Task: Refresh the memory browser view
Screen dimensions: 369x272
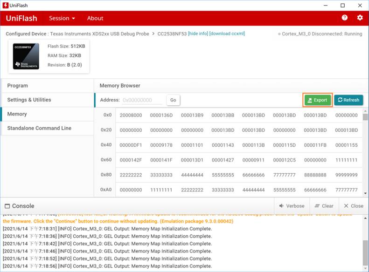Action: [348, 100]
